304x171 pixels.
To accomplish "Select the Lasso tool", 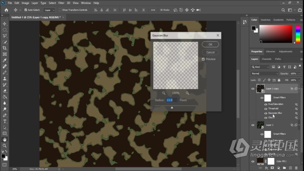I will click(5, 36).
